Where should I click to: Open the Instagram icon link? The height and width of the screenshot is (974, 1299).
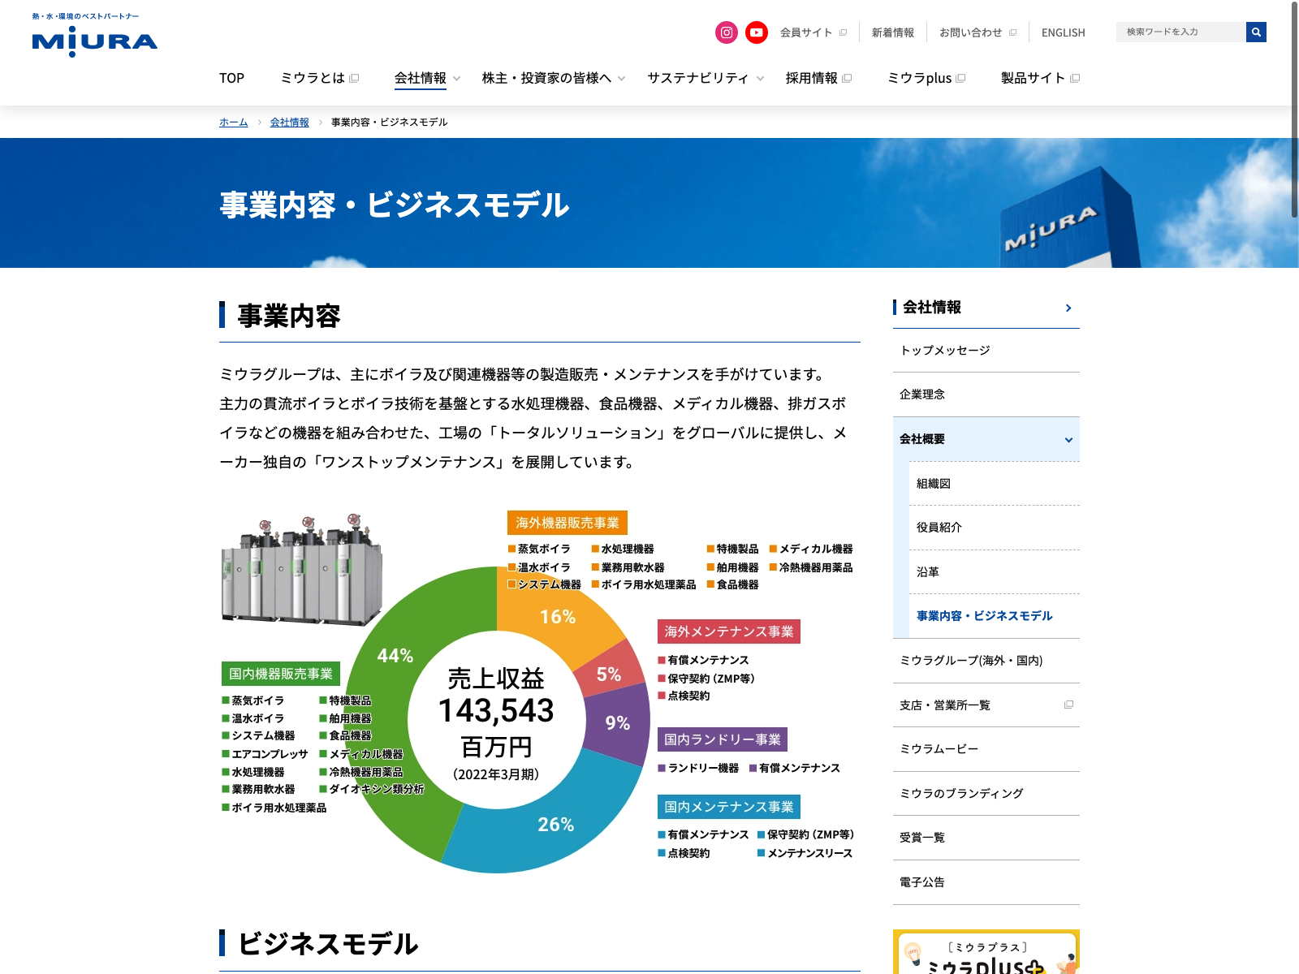[x=727, y=32]
